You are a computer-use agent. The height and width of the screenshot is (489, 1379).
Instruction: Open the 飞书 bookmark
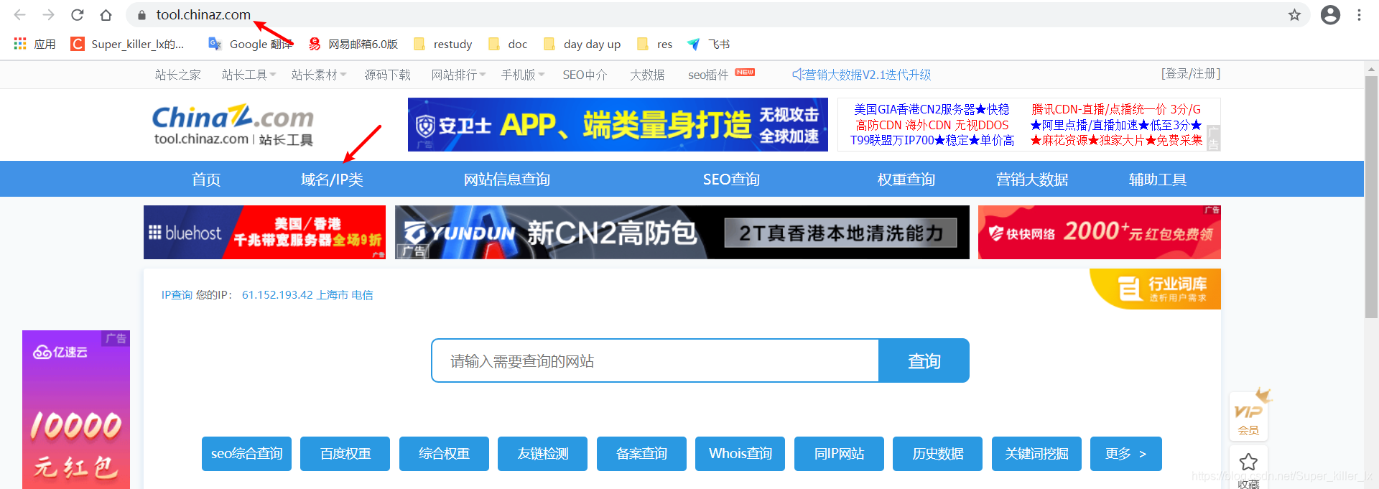pyautogui.click(x=708, y=44)
